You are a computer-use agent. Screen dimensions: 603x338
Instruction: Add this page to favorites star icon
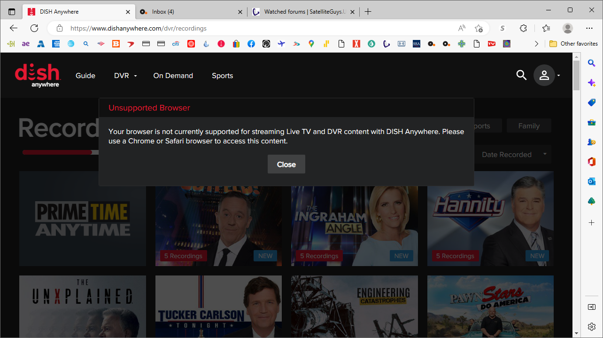coord(479,28)
